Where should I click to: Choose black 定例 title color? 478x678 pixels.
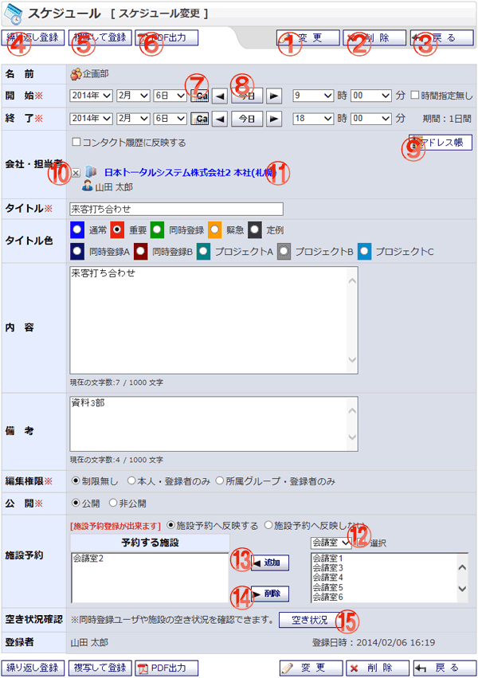[255, 229]
